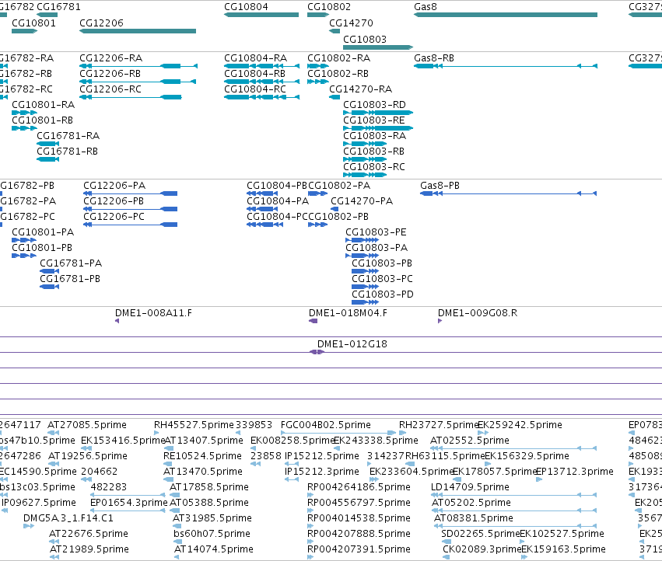Click transcript CG14270-RA
This screenshot has height=561, width=662.
335,97
